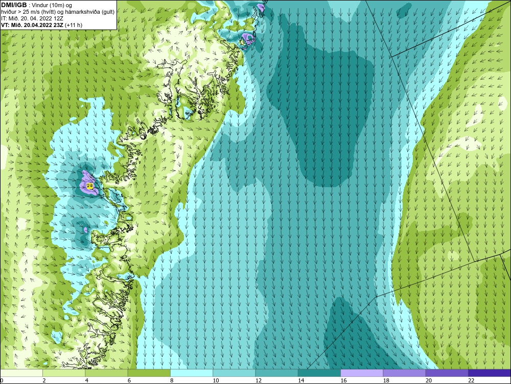Screen dimensions: 511x384
Task: Click the legend scale label 6
Action: 129,381
